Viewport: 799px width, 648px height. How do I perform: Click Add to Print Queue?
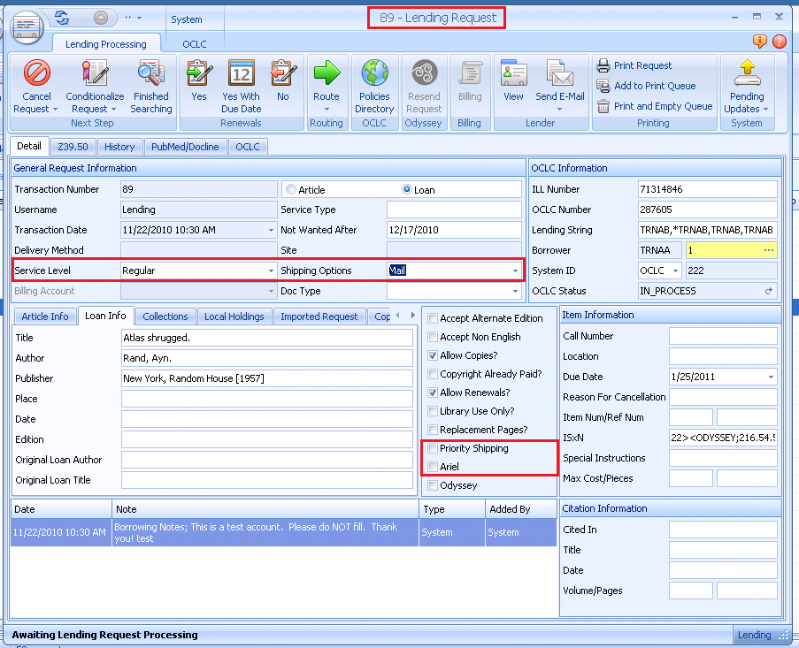pyautogui.click(x=654, y=86)
